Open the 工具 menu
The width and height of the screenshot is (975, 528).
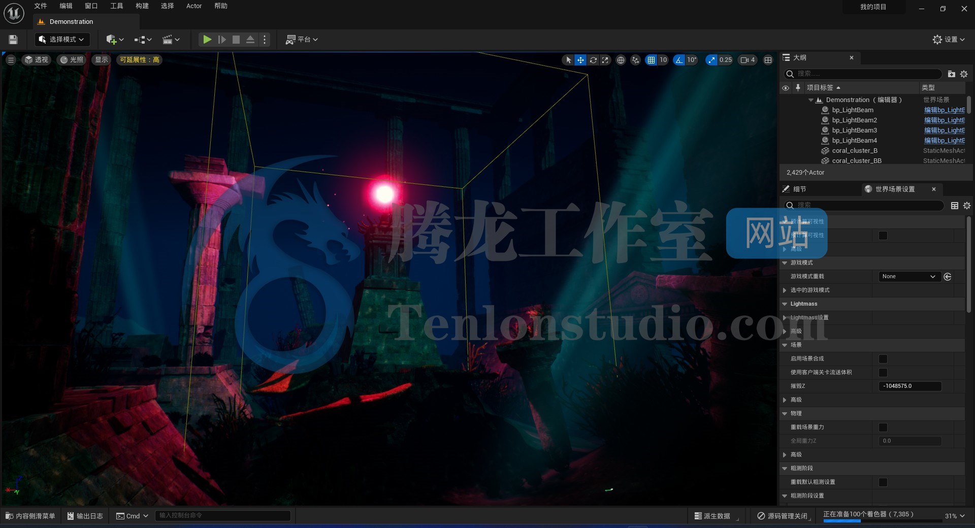click(x=117, y=6)
